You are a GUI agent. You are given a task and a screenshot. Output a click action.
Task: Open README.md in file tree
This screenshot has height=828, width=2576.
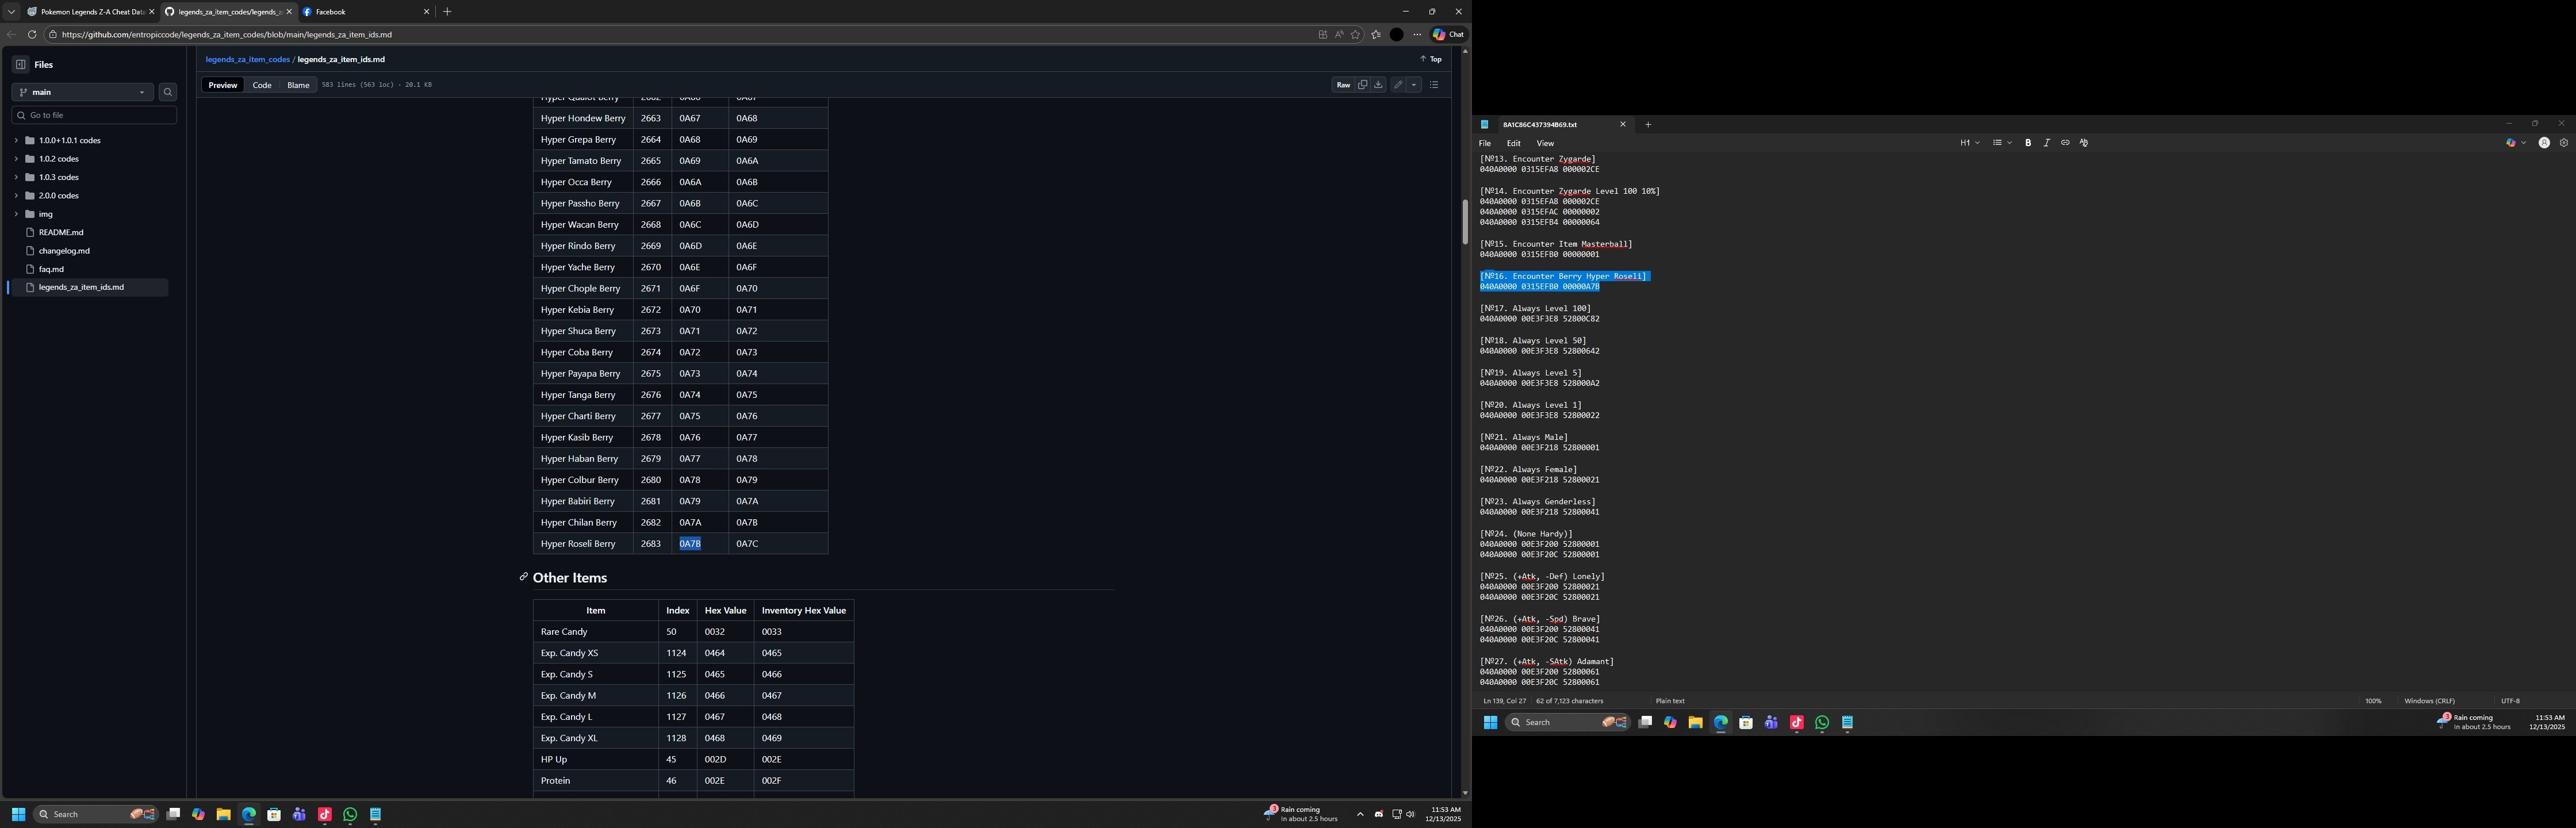pos(61,232)
